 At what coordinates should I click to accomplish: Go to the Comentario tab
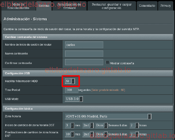pyautogui.click(x=147, y=6)
